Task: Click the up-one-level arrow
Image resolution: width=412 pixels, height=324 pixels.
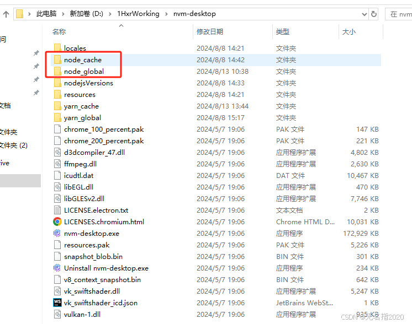Action: [x=6, y=14]
